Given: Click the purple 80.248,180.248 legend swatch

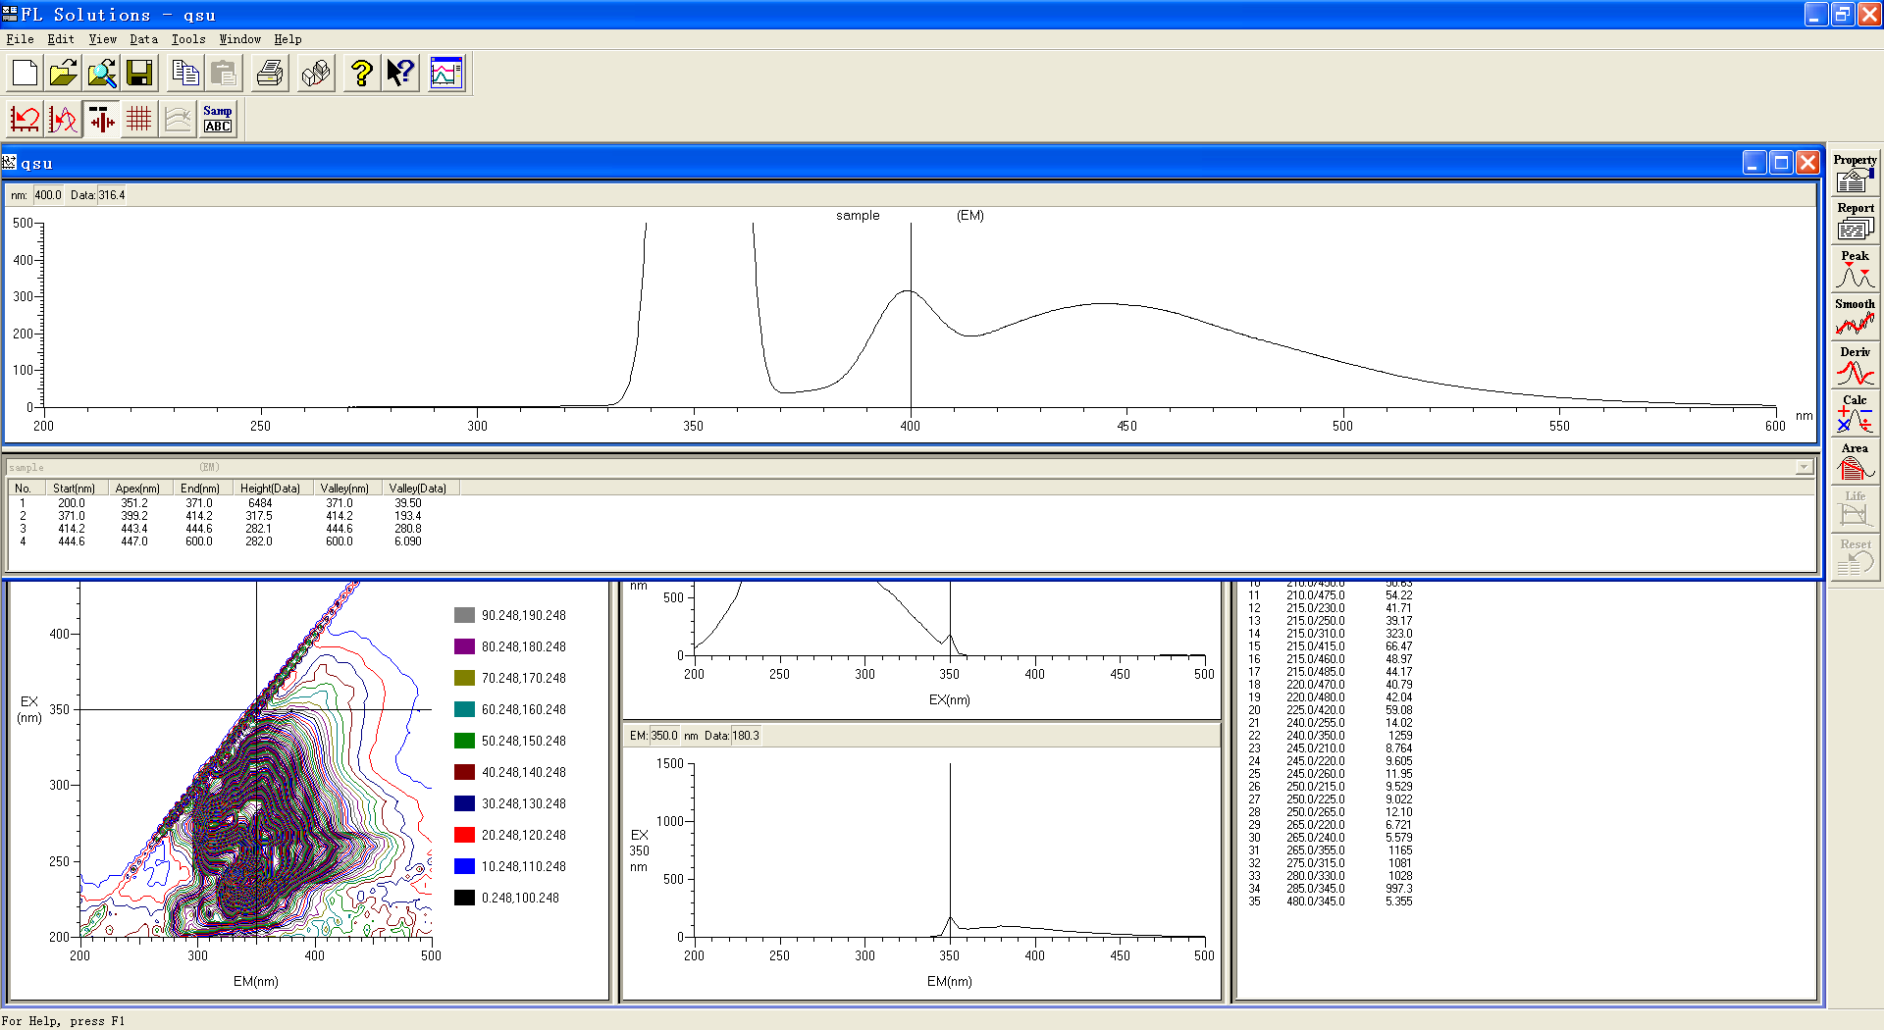Looking at the screenshot, I should pyautogui.click(x=465, y=646).
